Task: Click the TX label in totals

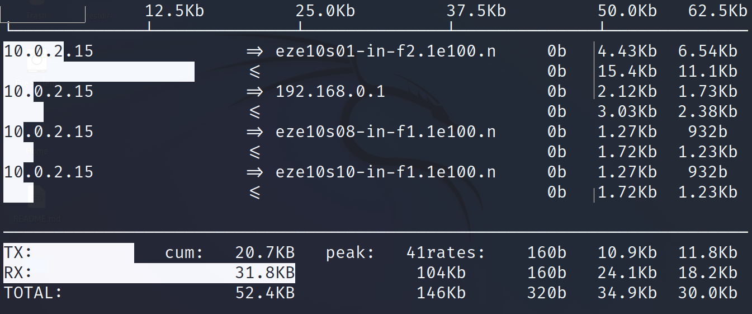Action: click(18, 253)
